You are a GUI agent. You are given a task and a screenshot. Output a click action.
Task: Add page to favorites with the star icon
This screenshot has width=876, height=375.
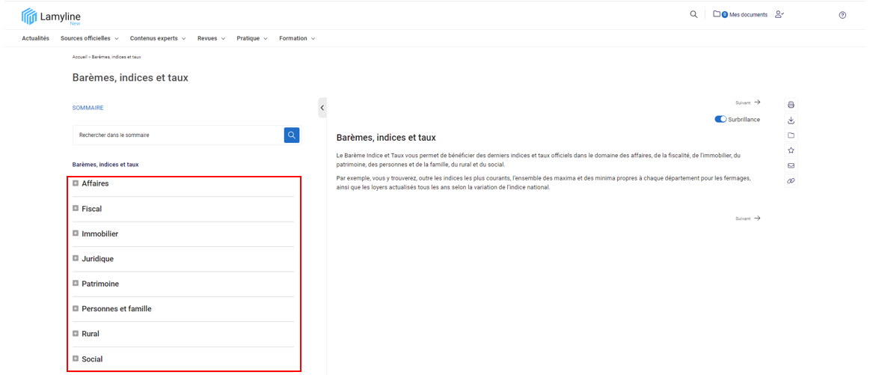(x=791, y=150)
